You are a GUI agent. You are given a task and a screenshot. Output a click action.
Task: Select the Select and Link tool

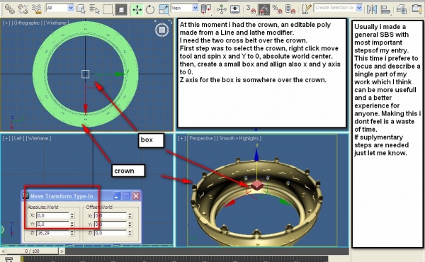(10, 9)
